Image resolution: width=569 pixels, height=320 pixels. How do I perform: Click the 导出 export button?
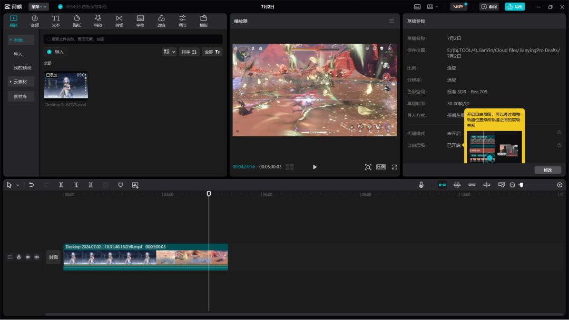point(515,7)
